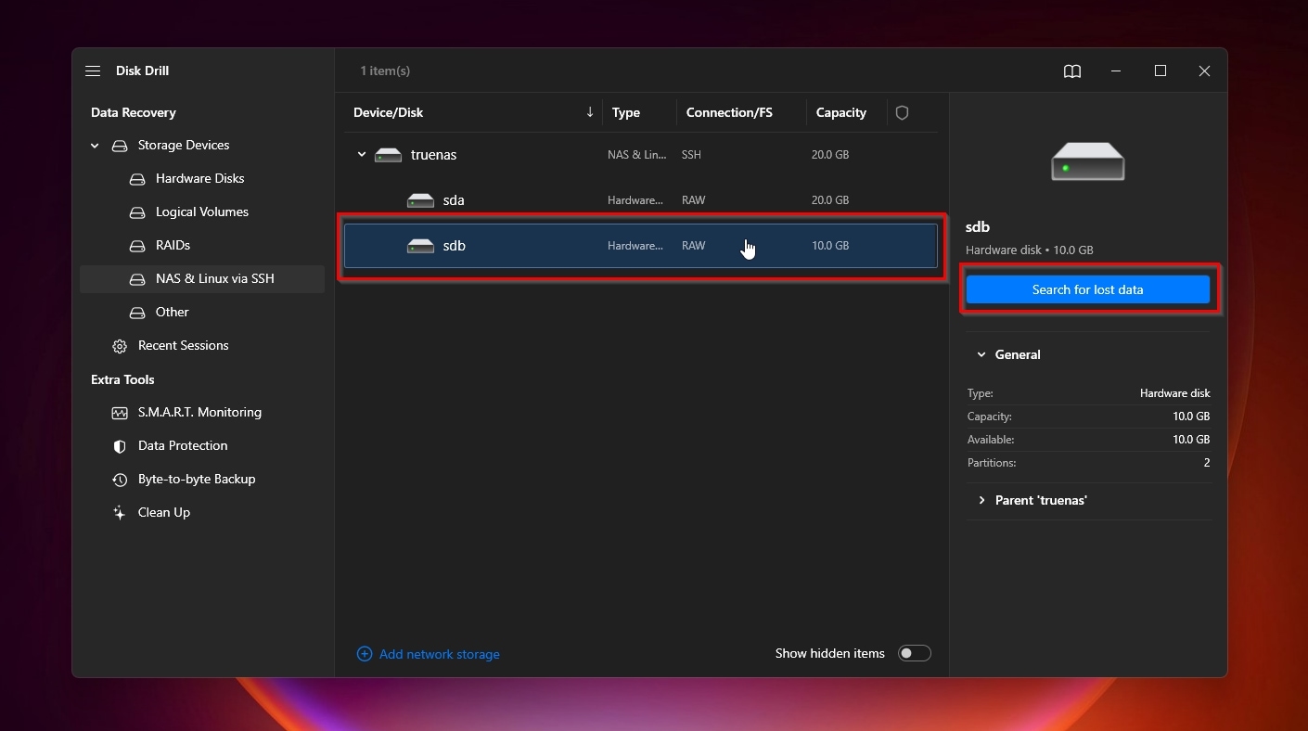Click the NAS & Linux via SSH icon
This screenshot has height=731, width=1308.
coord(137,279)
